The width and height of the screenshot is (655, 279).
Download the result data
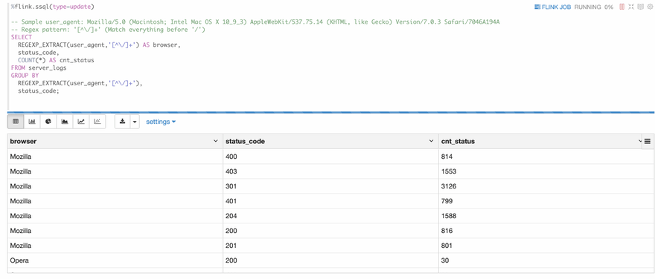(x=122, y=122)
